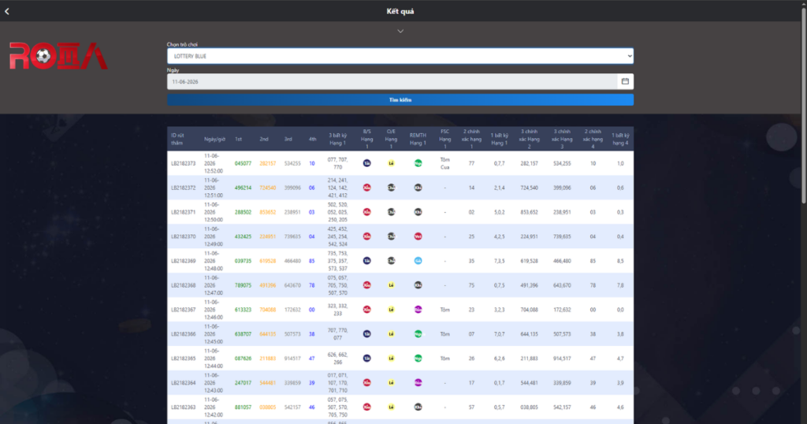Click yellow O/E icon in row LB2182363
Screen dimensions: 807x424
pyautogui.click(x=391, y=407)
